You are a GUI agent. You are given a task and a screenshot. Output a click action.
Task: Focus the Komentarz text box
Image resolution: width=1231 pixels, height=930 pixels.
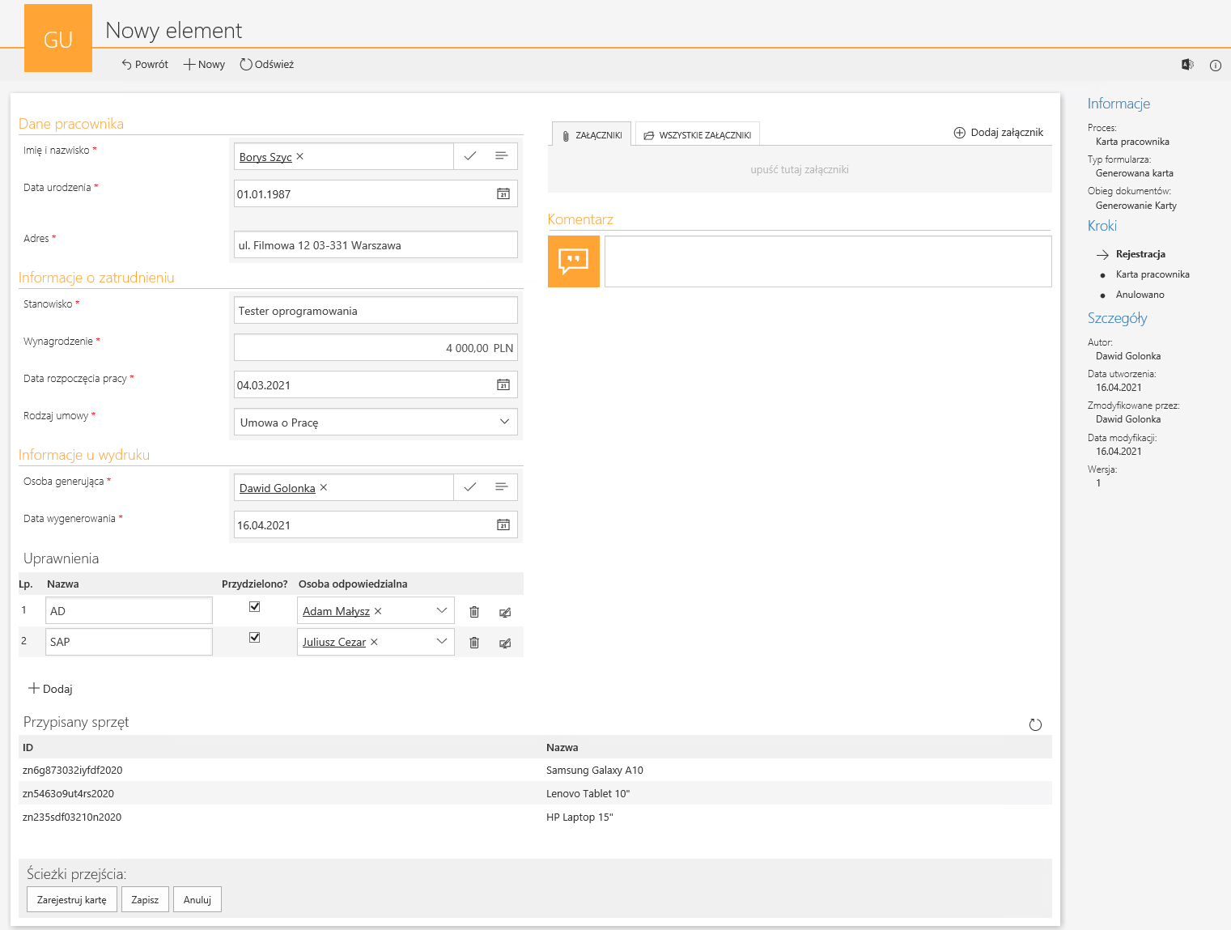point(828,261)
